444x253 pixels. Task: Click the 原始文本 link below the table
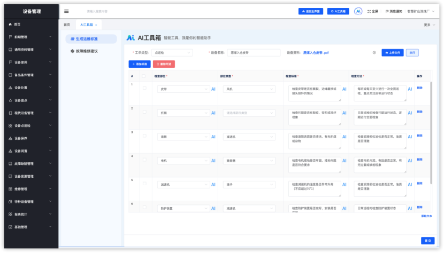[x=426, y=216]
